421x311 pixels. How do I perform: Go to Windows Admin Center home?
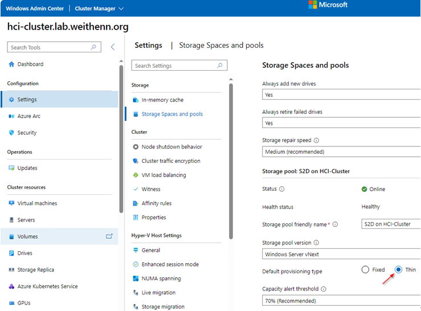click(x=35, y=9)
